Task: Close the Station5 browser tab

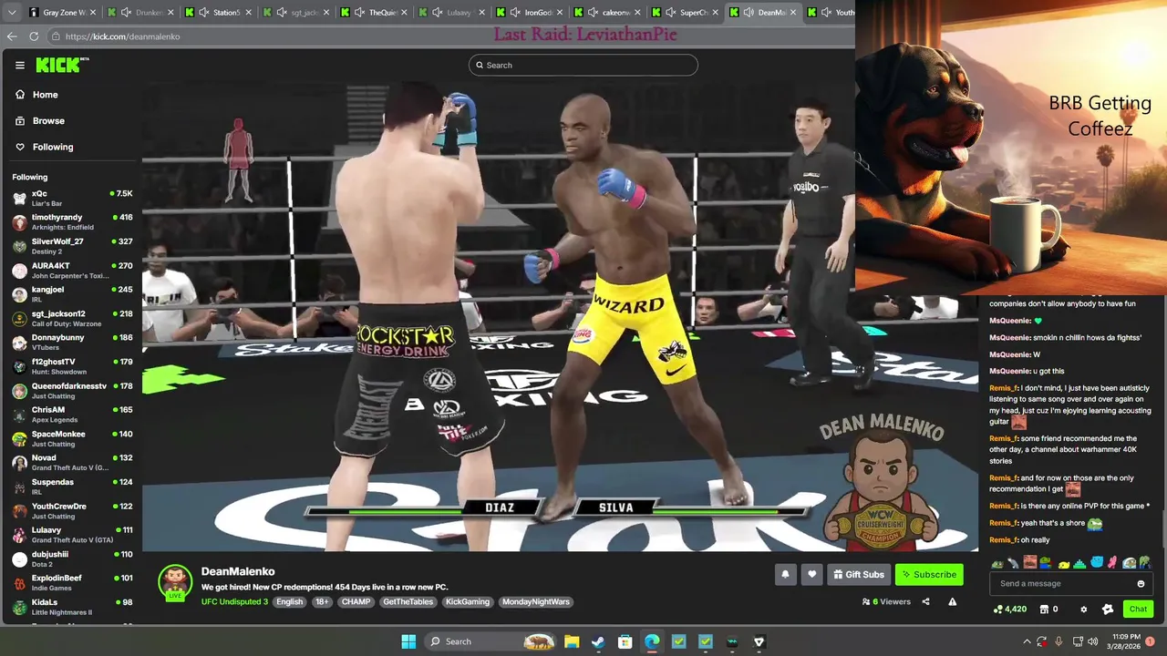Action: 249,13
